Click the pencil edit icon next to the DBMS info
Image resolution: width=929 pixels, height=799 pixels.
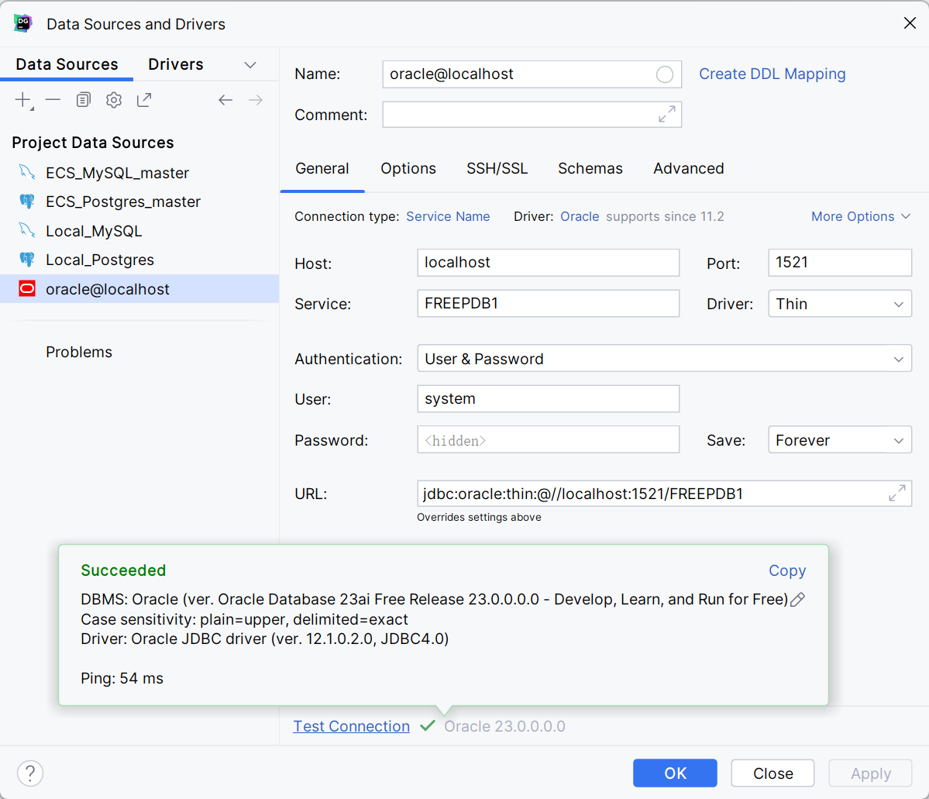point(798,599)
